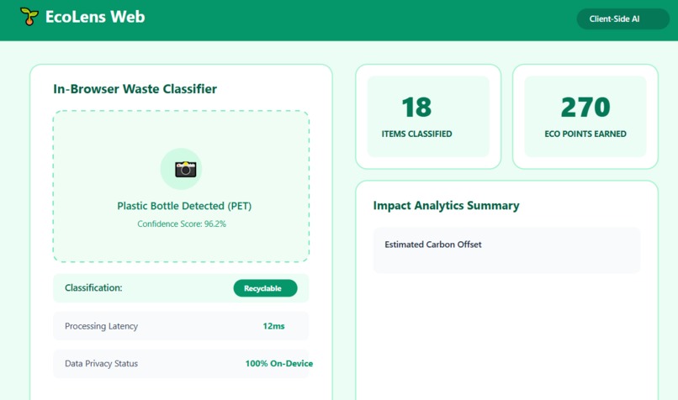Click the ECO POINTS EARNED label
This screenshot has width=678, height=400.
point(585,134)
